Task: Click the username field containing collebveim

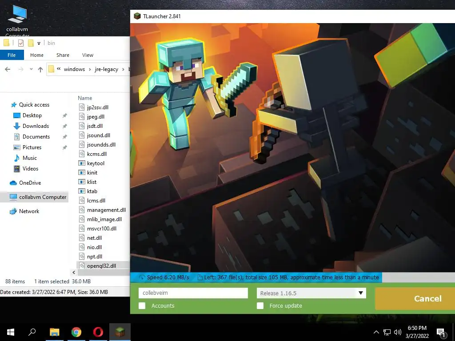Action: (193, 293)
